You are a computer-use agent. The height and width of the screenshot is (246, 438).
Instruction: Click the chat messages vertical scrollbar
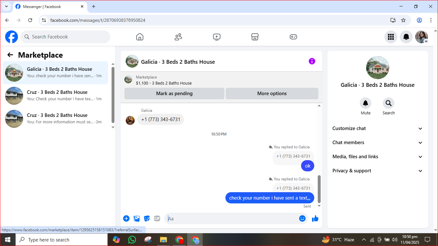(x=319, y=189)
